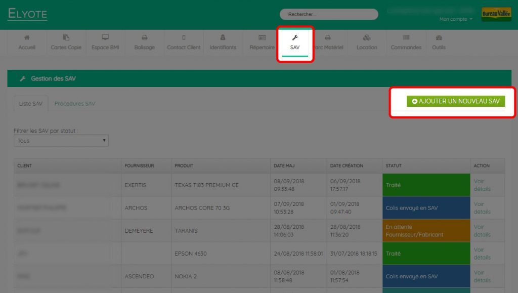This screenshot has width=518, height=293.
Task: Open the Outils dashboard icon
Action: click(x=439, y=37)
